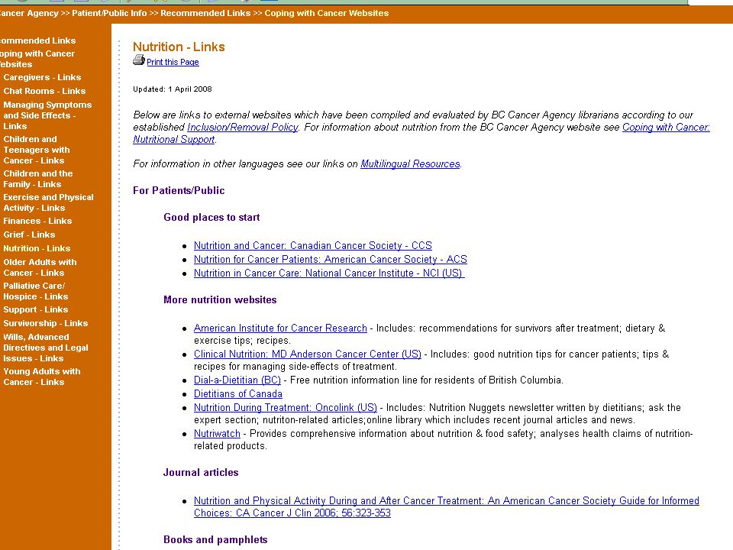Click the Dial-a-Dietitian (BC) link
The image size is (733, 550).
[237, 380]
